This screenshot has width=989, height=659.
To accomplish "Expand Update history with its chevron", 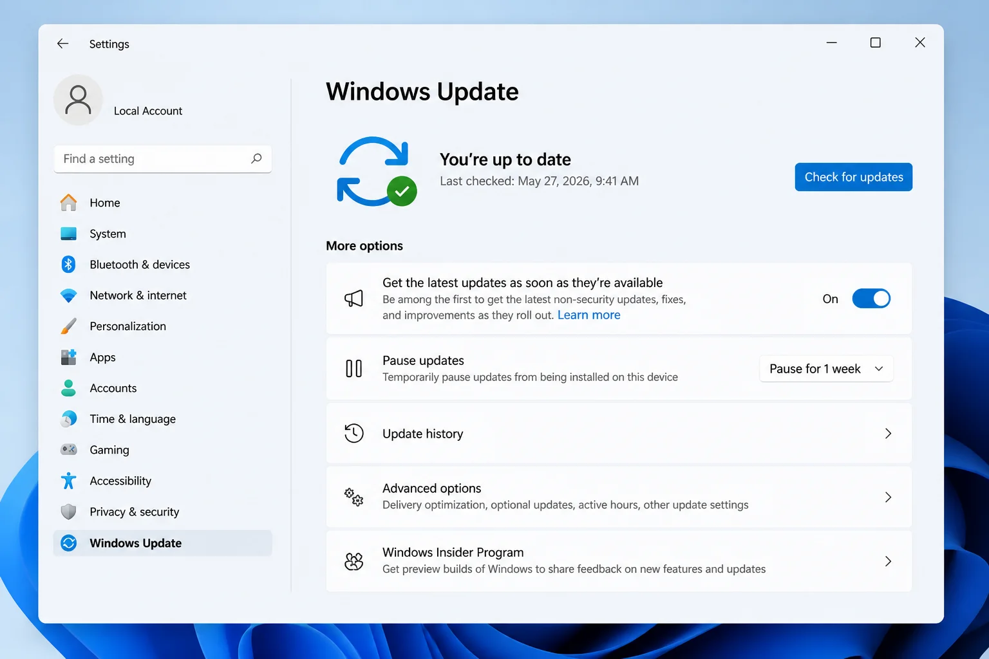I will (888, 433).
